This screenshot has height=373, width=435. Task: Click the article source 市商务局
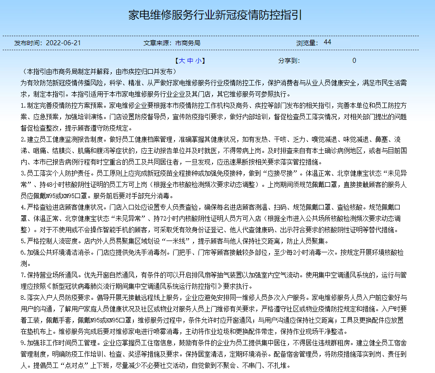pyautogui.click(x=188, y=43)
